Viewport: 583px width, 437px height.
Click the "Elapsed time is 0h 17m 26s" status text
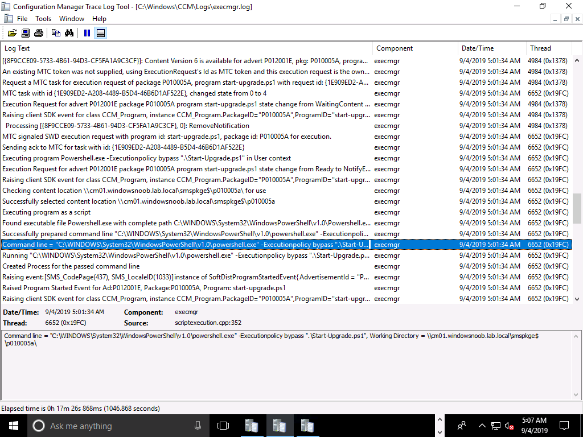(x=80, y=409)
